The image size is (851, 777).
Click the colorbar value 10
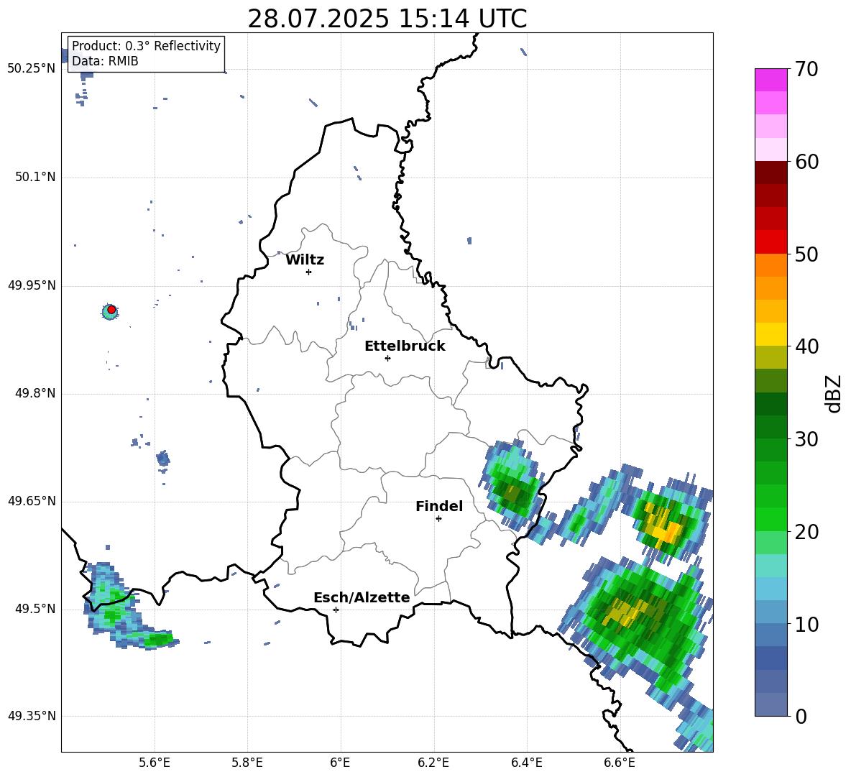pyautogui.click(x=806, y=624)
